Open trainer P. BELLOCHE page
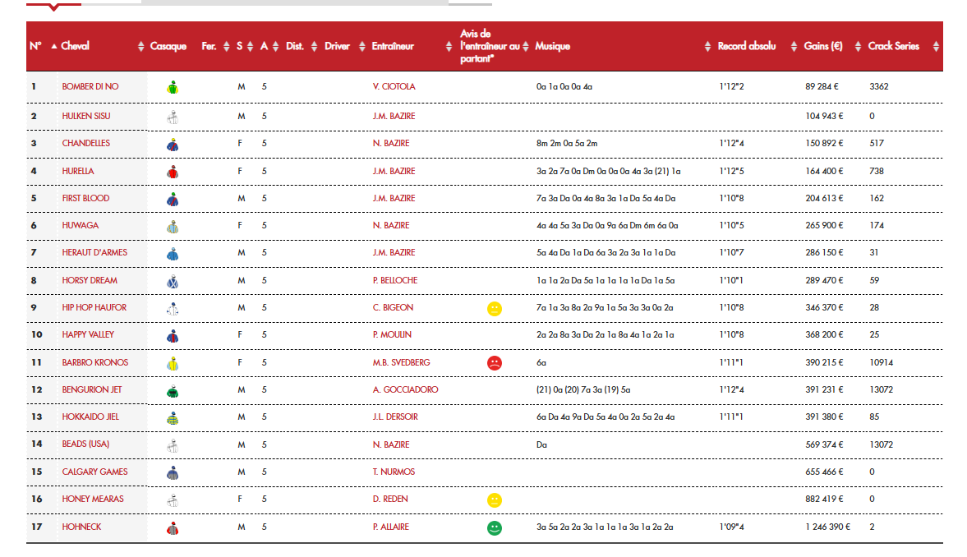Screen dimensions: 967x557 pos(395,280)
